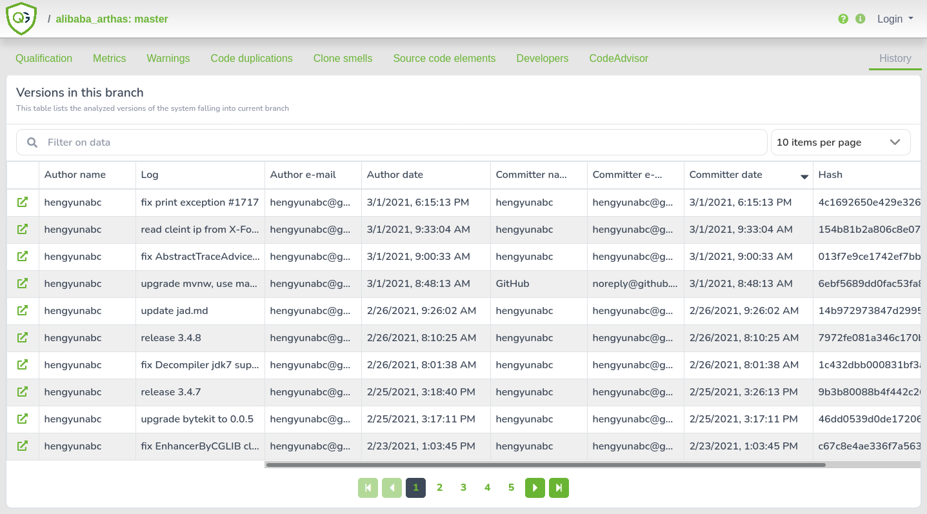
Task: Open version link icon for 'upgrade mvnw' row
Action: [23, 284]
